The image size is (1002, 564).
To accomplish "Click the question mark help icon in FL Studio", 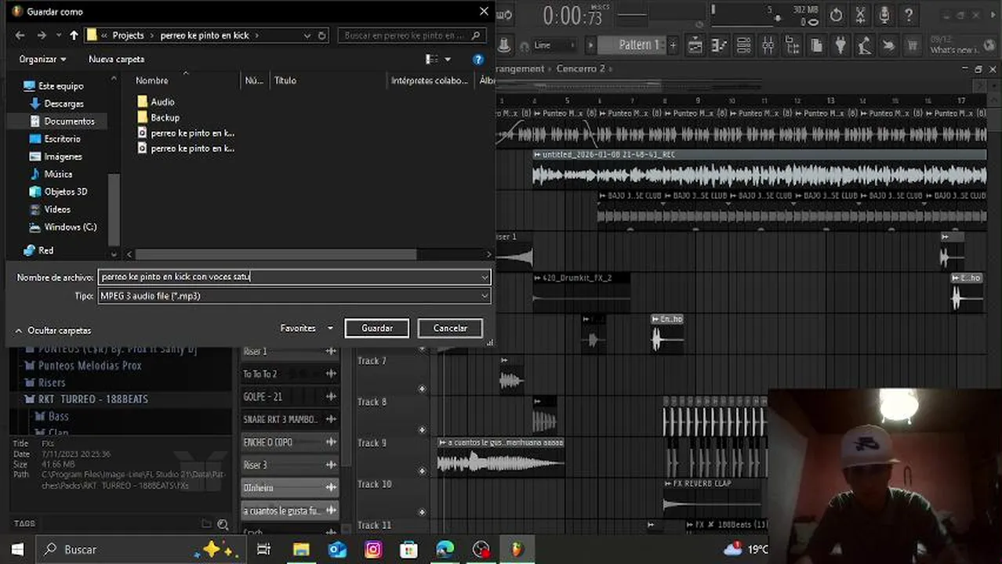I will click(x=909, y=15).
